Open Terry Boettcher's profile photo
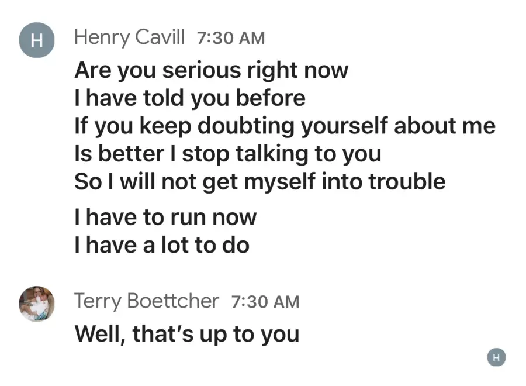The height and width of the screenshot is (386, 526). [37, 304]
